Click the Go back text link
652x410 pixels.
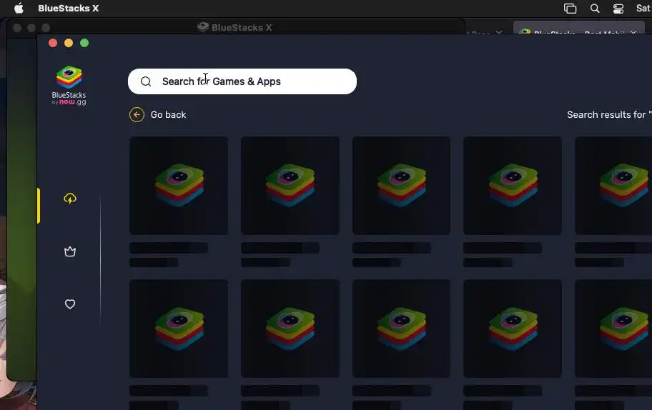(x=168, y=115)
